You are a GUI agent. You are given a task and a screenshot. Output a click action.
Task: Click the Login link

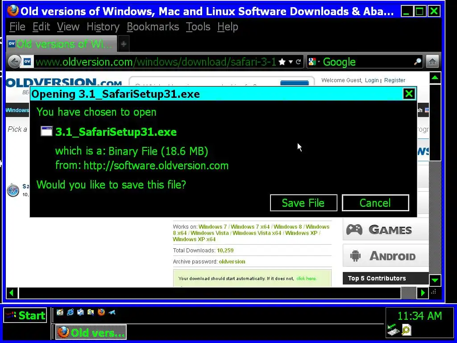(x=372, y=80)
